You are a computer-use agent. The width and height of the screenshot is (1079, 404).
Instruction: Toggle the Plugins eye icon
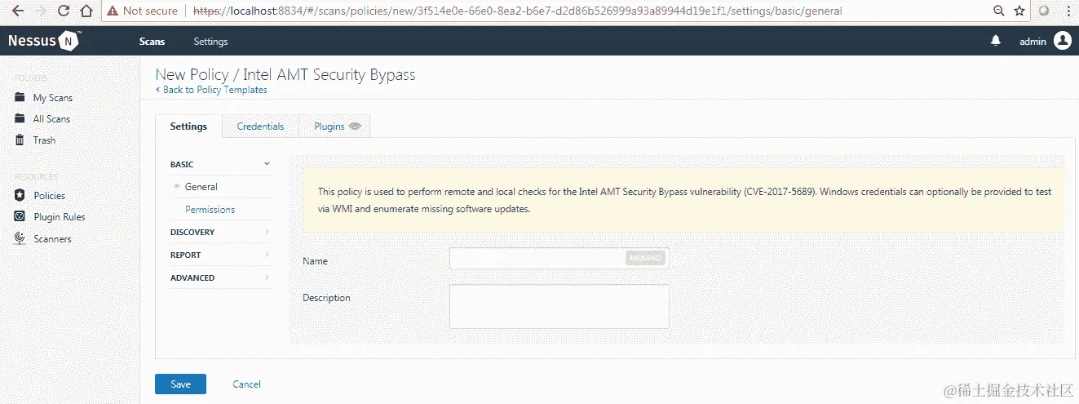355,127
